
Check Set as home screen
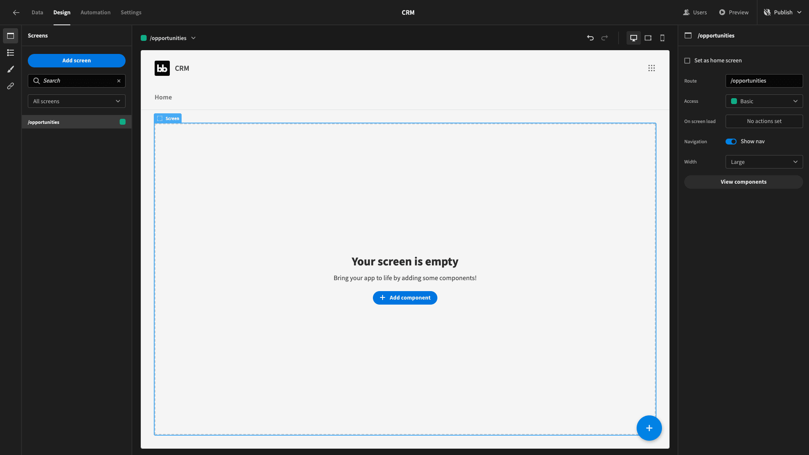(687, 61)
